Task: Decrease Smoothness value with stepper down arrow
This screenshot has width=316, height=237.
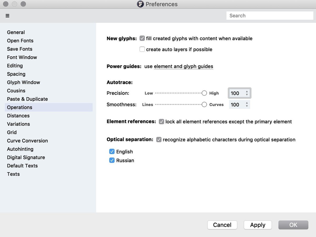Action: pos(247,106)
